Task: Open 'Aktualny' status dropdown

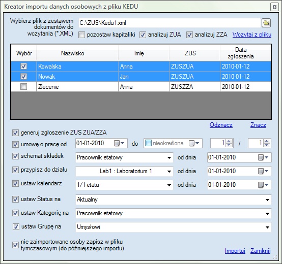Action: click(267, 200)
